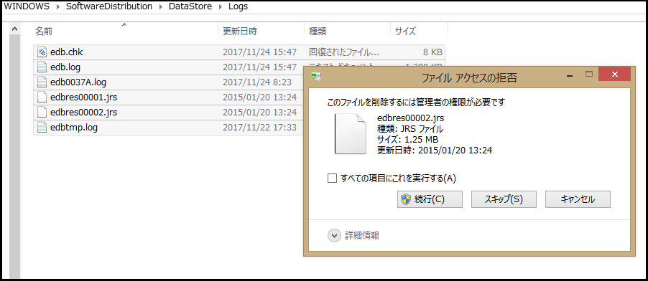The height and width of the screenshot is (281, 648).
Task: Click the large blank file icon in dialog
Action: coord(350,134)
